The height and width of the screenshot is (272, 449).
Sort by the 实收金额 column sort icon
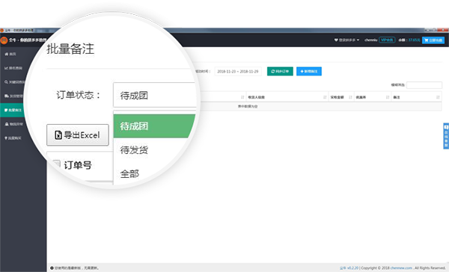click(350, 97)
